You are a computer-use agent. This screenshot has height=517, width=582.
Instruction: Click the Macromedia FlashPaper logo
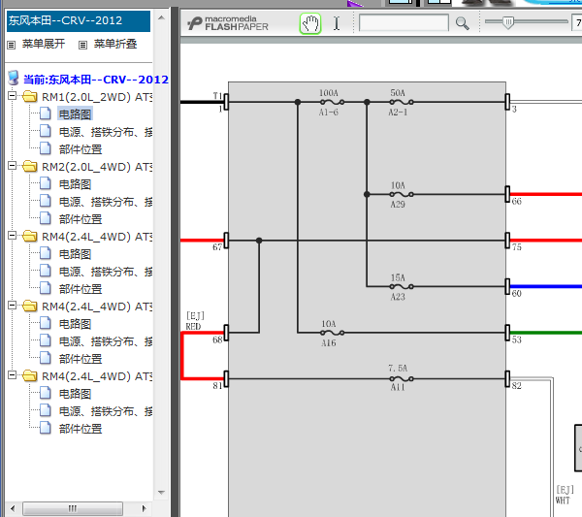tap(228, 23)
